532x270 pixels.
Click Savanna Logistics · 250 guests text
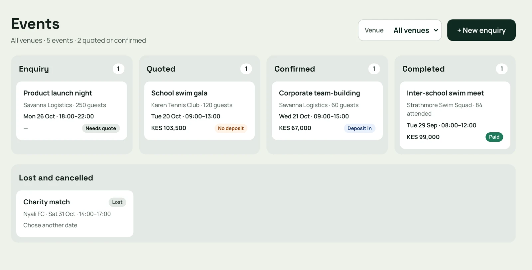(65, 105)
